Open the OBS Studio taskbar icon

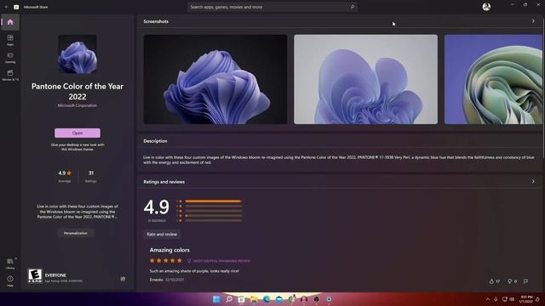pos(316,299)
